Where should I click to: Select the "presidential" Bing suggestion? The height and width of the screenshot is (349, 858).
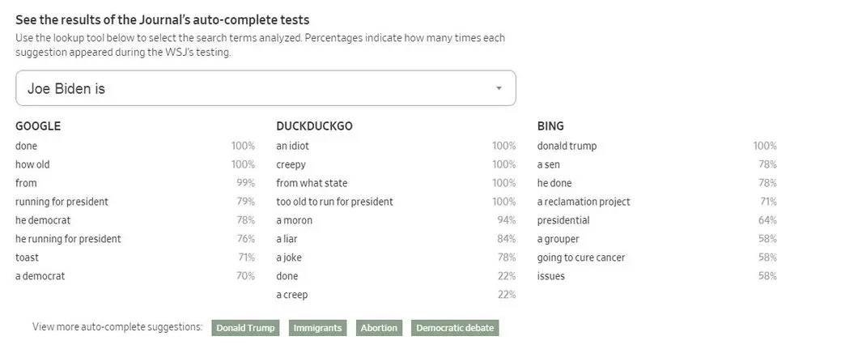[563, 220]
